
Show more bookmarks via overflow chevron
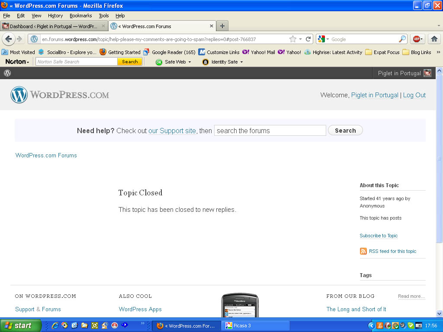coord(438,52)
